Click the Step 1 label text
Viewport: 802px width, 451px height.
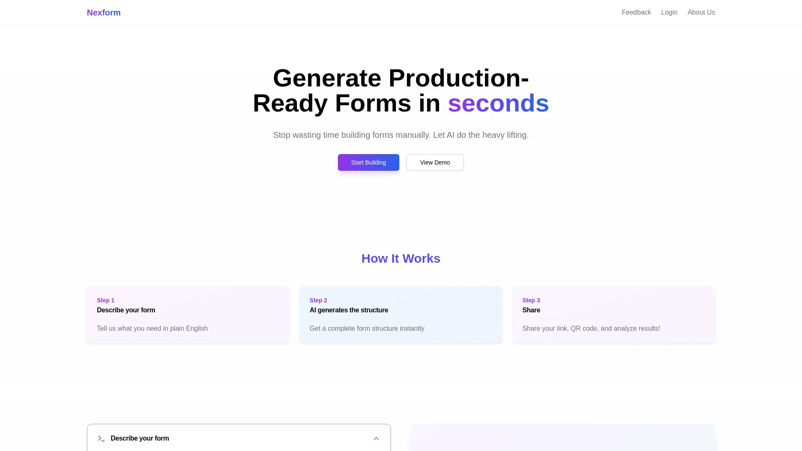tap(106, 300)
